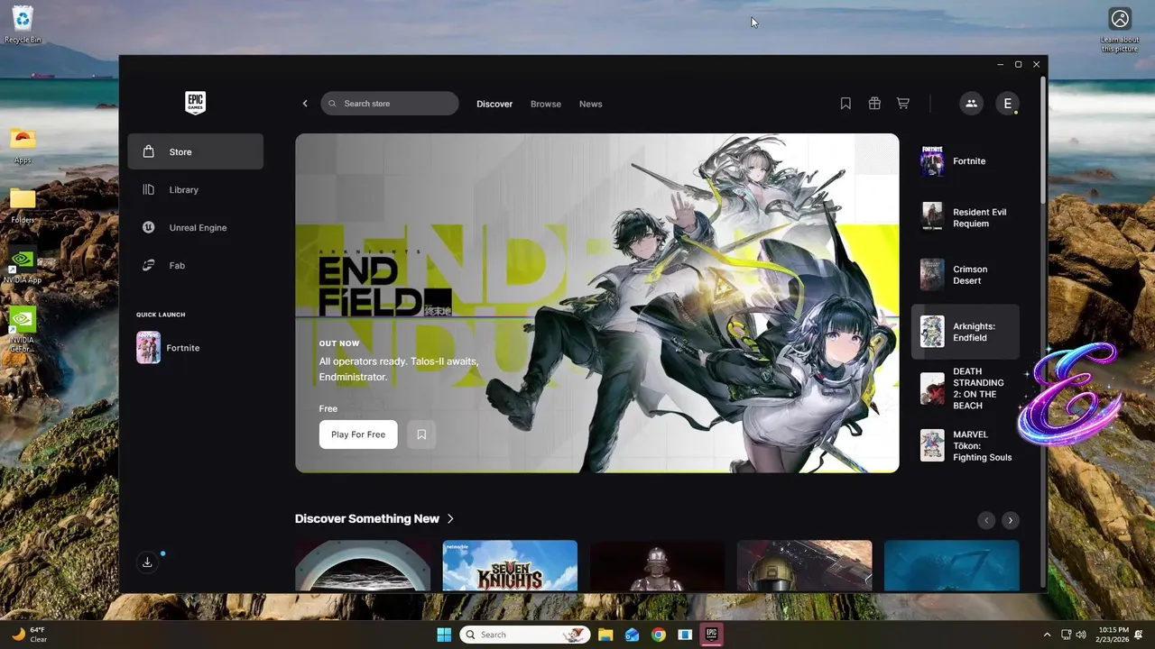
Task: Open the friends icon
Action: [x=971, y=104]
